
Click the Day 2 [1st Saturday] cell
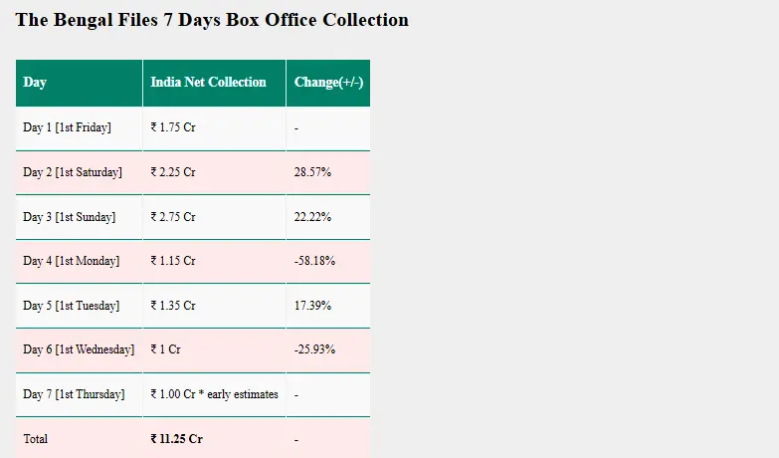pos(79,172)
